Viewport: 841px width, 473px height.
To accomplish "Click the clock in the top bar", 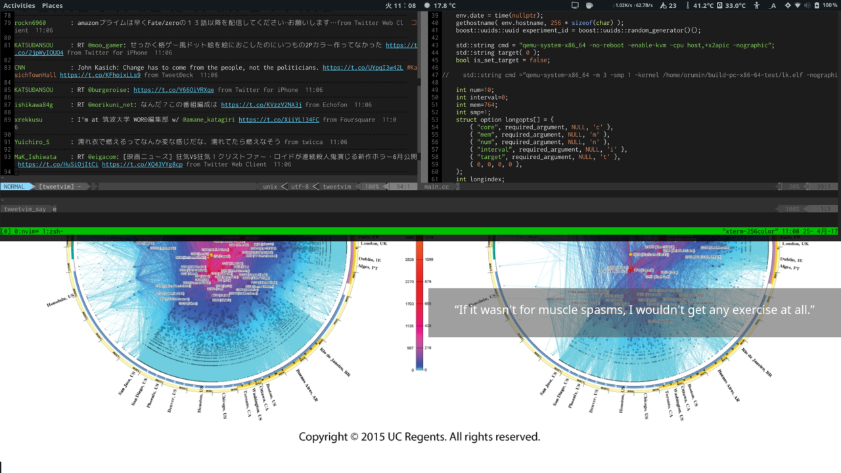I will pos(401,5).
